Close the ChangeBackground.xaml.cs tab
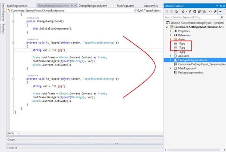 click(75, 6)
